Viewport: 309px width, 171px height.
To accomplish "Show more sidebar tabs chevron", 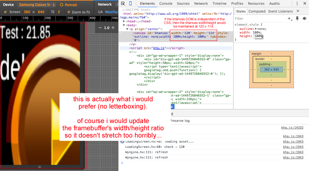I will [x=298, y=11].
